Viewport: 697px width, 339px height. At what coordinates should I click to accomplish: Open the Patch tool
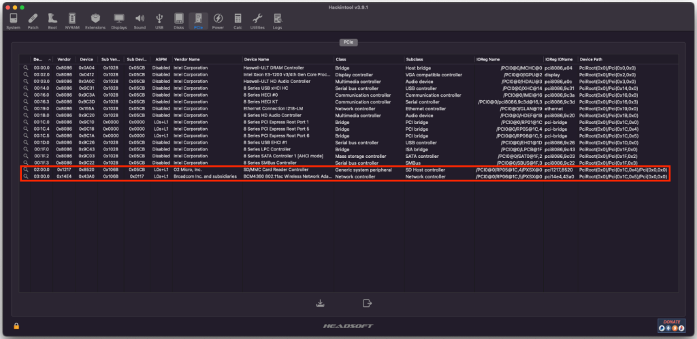(x=33, y=20)
